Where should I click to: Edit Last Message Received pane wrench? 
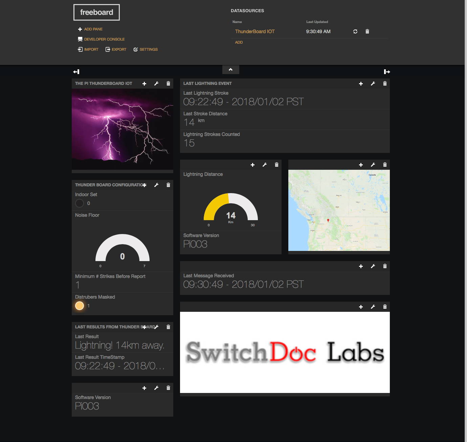pyautogui.click(x=373, y=266)
